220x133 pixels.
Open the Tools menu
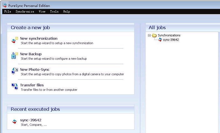point(54,11)
